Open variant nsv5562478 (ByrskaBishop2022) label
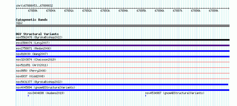The width and height of the screenshot is (237, 106). click(39, 37)
